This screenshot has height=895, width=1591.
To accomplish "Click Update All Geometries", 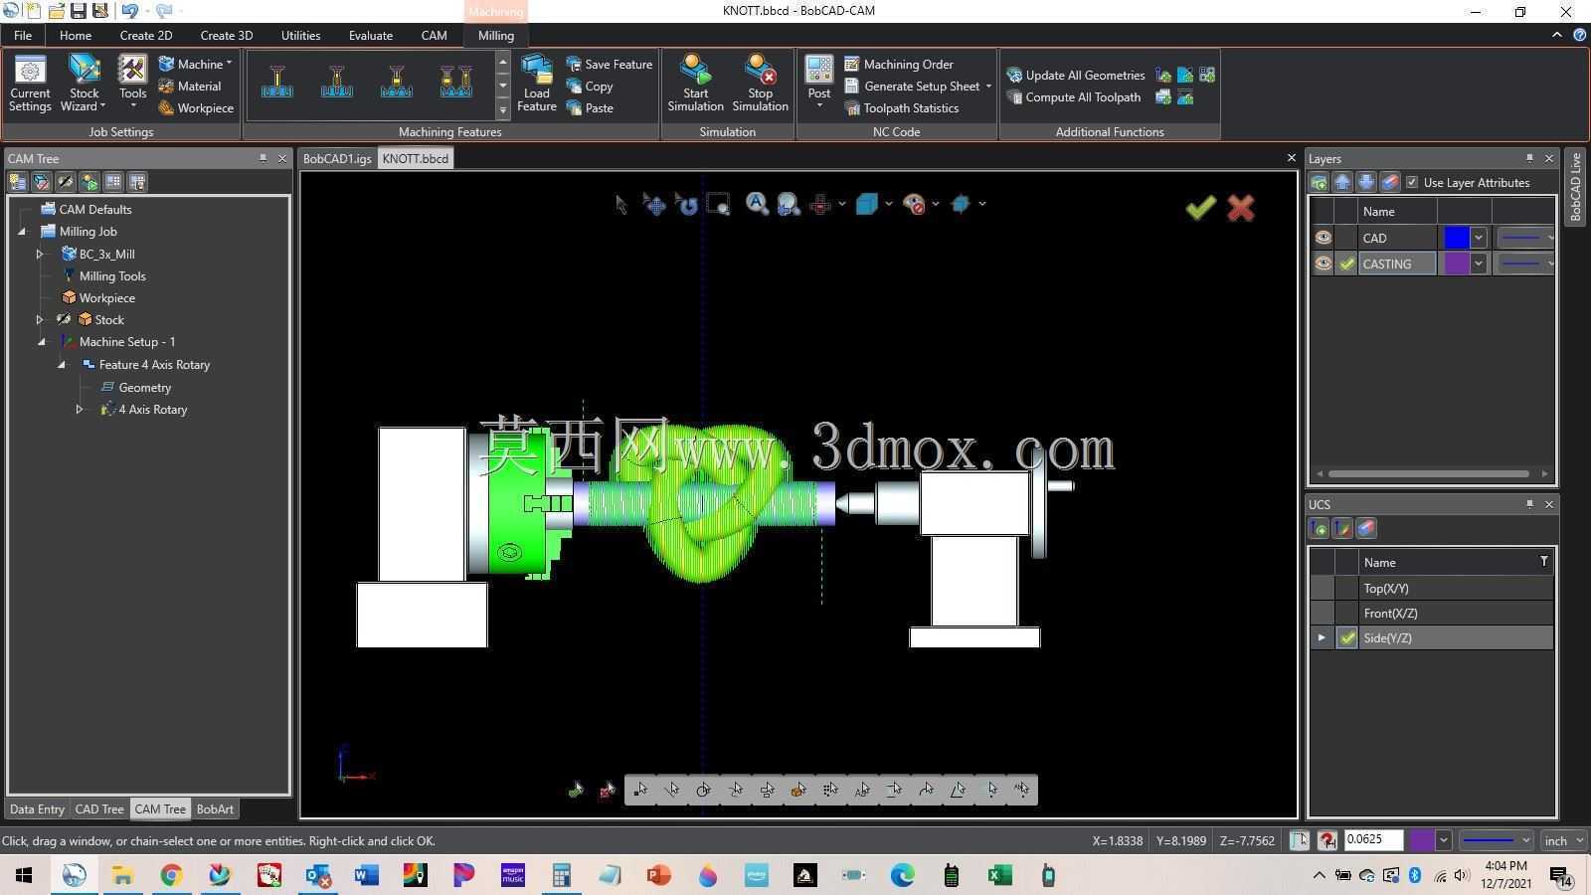I will [x=1075, y=75].
